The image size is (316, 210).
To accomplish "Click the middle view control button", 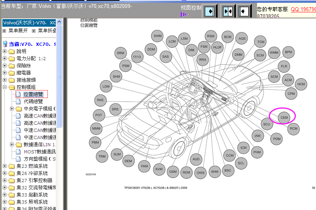I will (x=227, y=11).
